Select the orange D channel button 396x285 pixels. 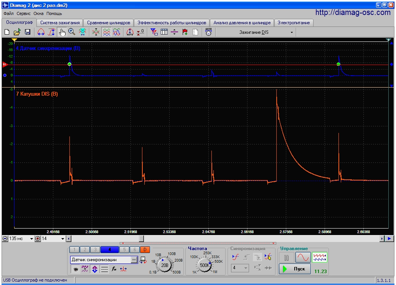coord(145,250)
